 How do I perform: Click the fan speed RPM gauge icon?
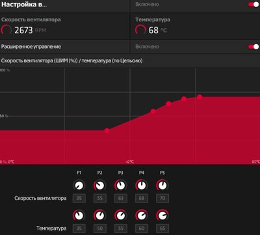point(6,30)
